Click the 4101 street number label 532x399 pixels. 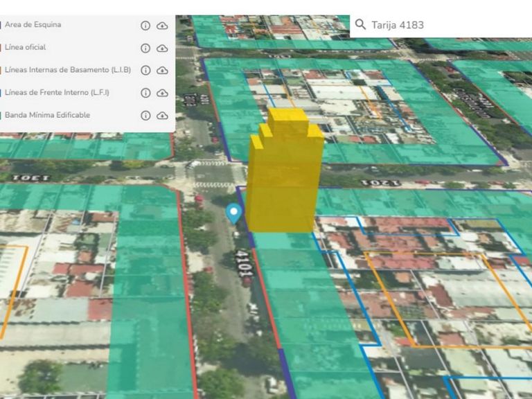point(245,264)
